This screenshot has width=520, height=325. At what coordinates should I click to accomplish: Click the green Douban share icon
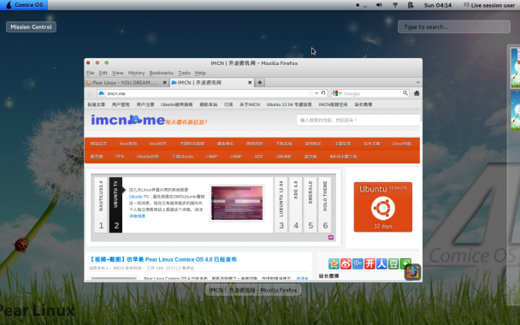coord(393,264)
